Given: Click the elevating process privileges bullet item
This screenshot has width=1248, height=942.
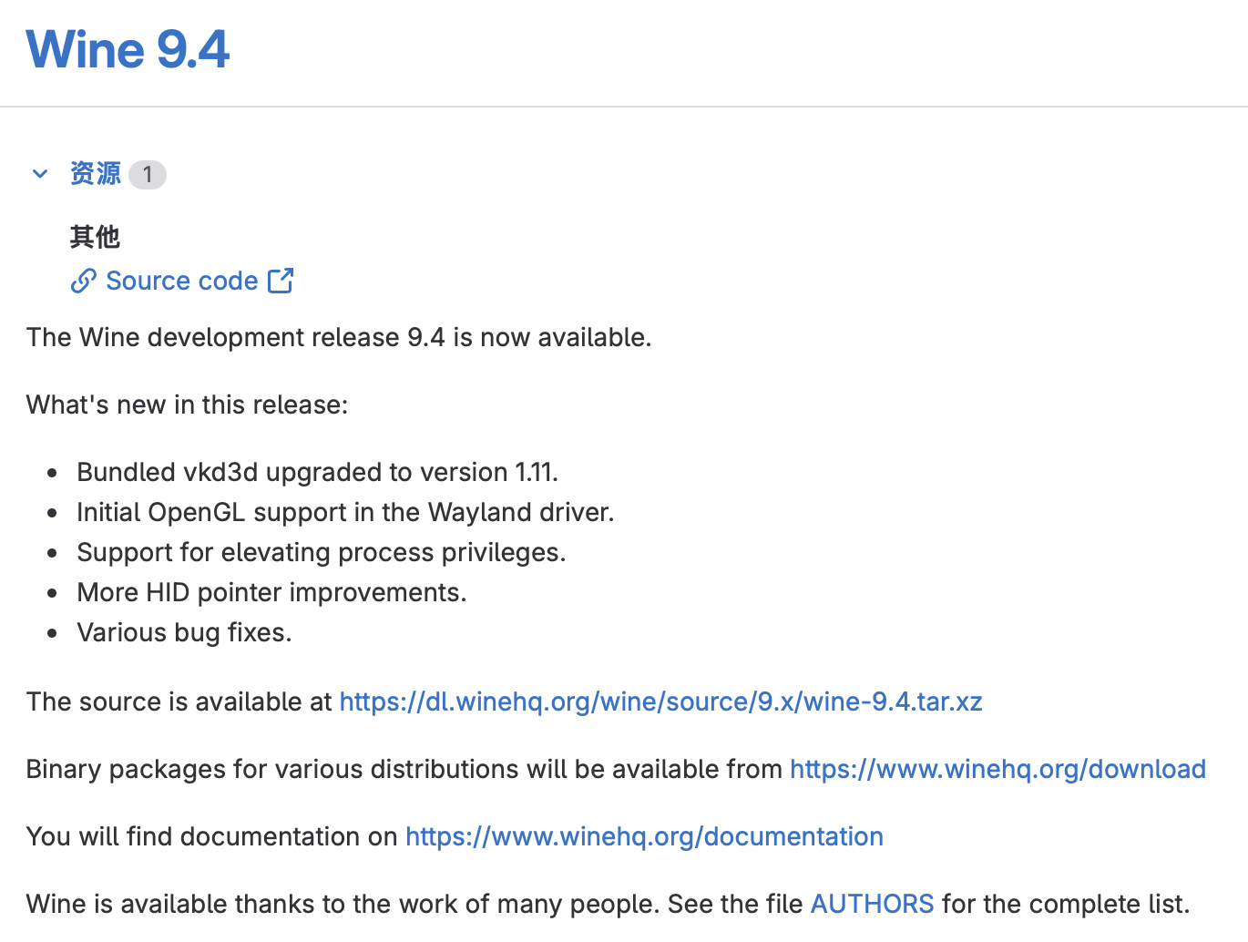Looking at the screenshot, I should pos(321,552).
